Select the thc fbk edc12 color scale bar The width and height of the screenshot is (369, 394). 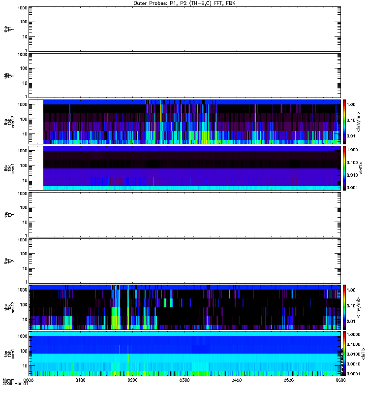344,307
